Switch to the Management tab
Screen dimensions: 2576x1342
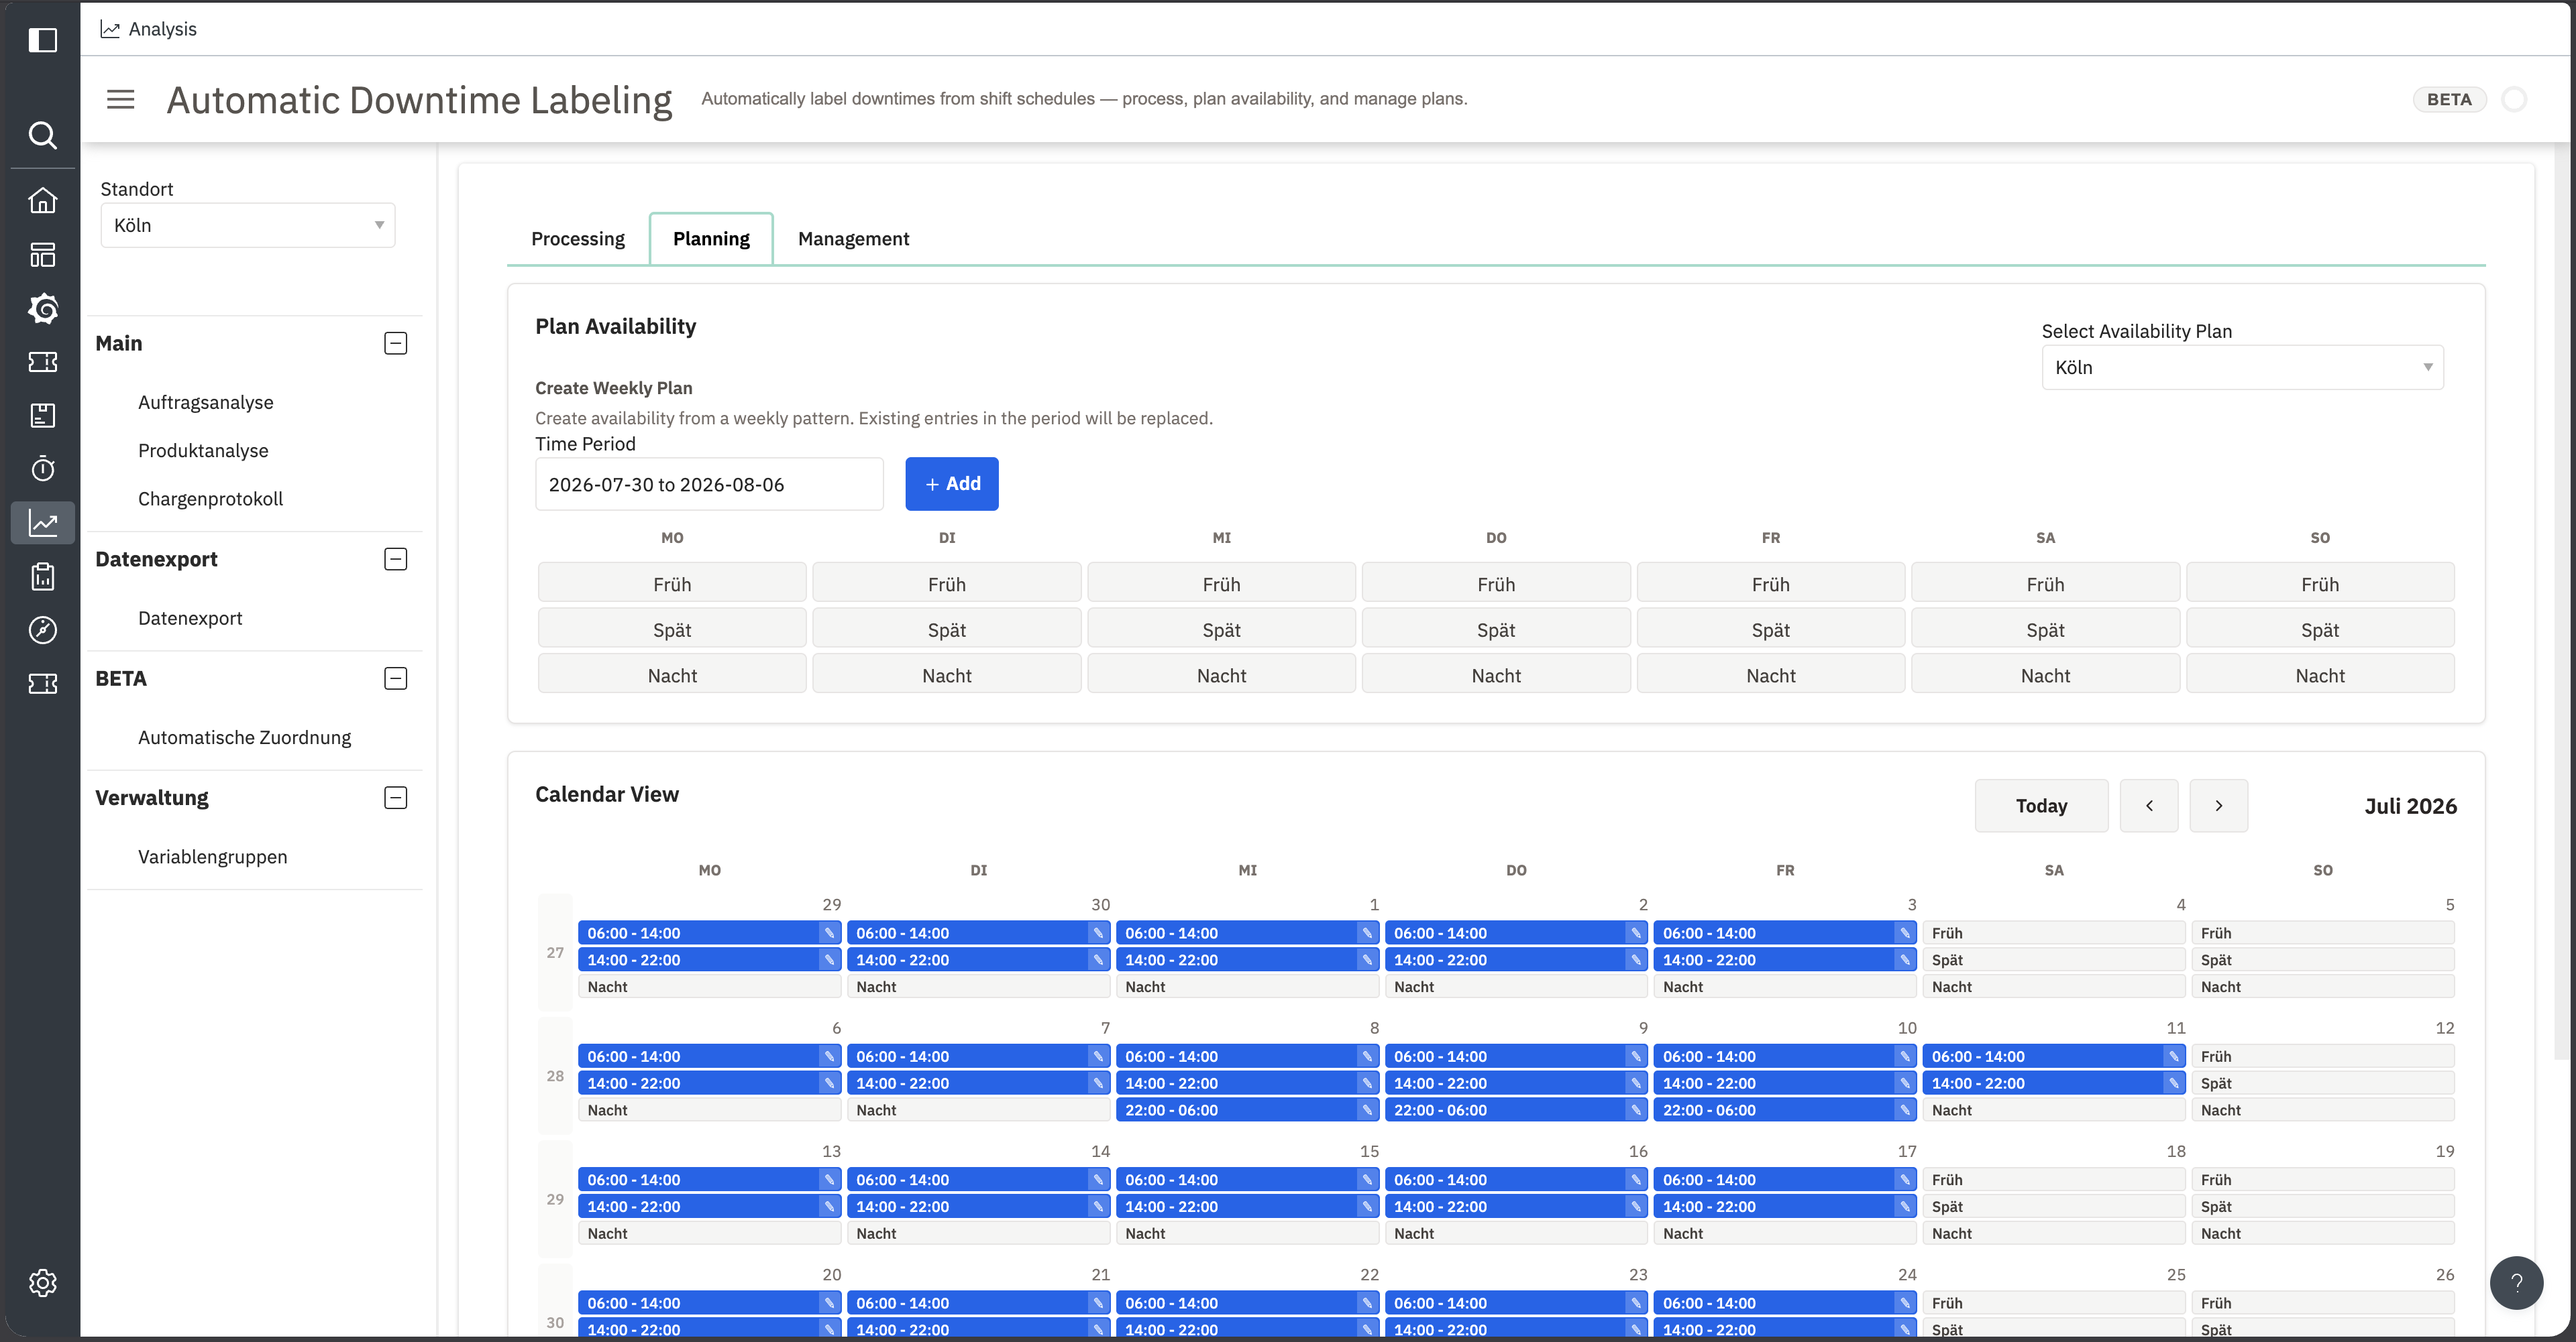tap(853, 239)
